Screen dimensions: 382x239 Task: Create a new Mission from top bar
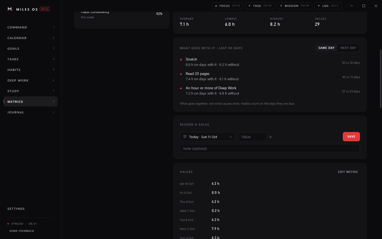(294, 6)
